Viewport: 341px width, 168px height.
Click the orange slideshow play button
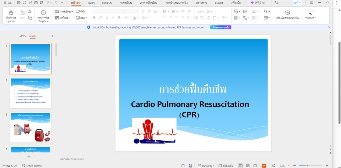[264, 166]
